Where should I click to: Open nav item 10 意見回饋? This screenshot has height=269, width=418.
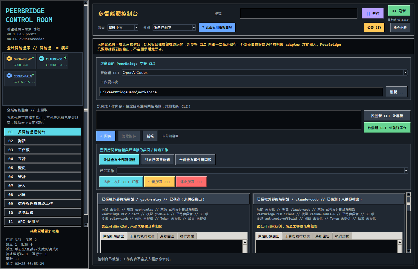[42, 213]
